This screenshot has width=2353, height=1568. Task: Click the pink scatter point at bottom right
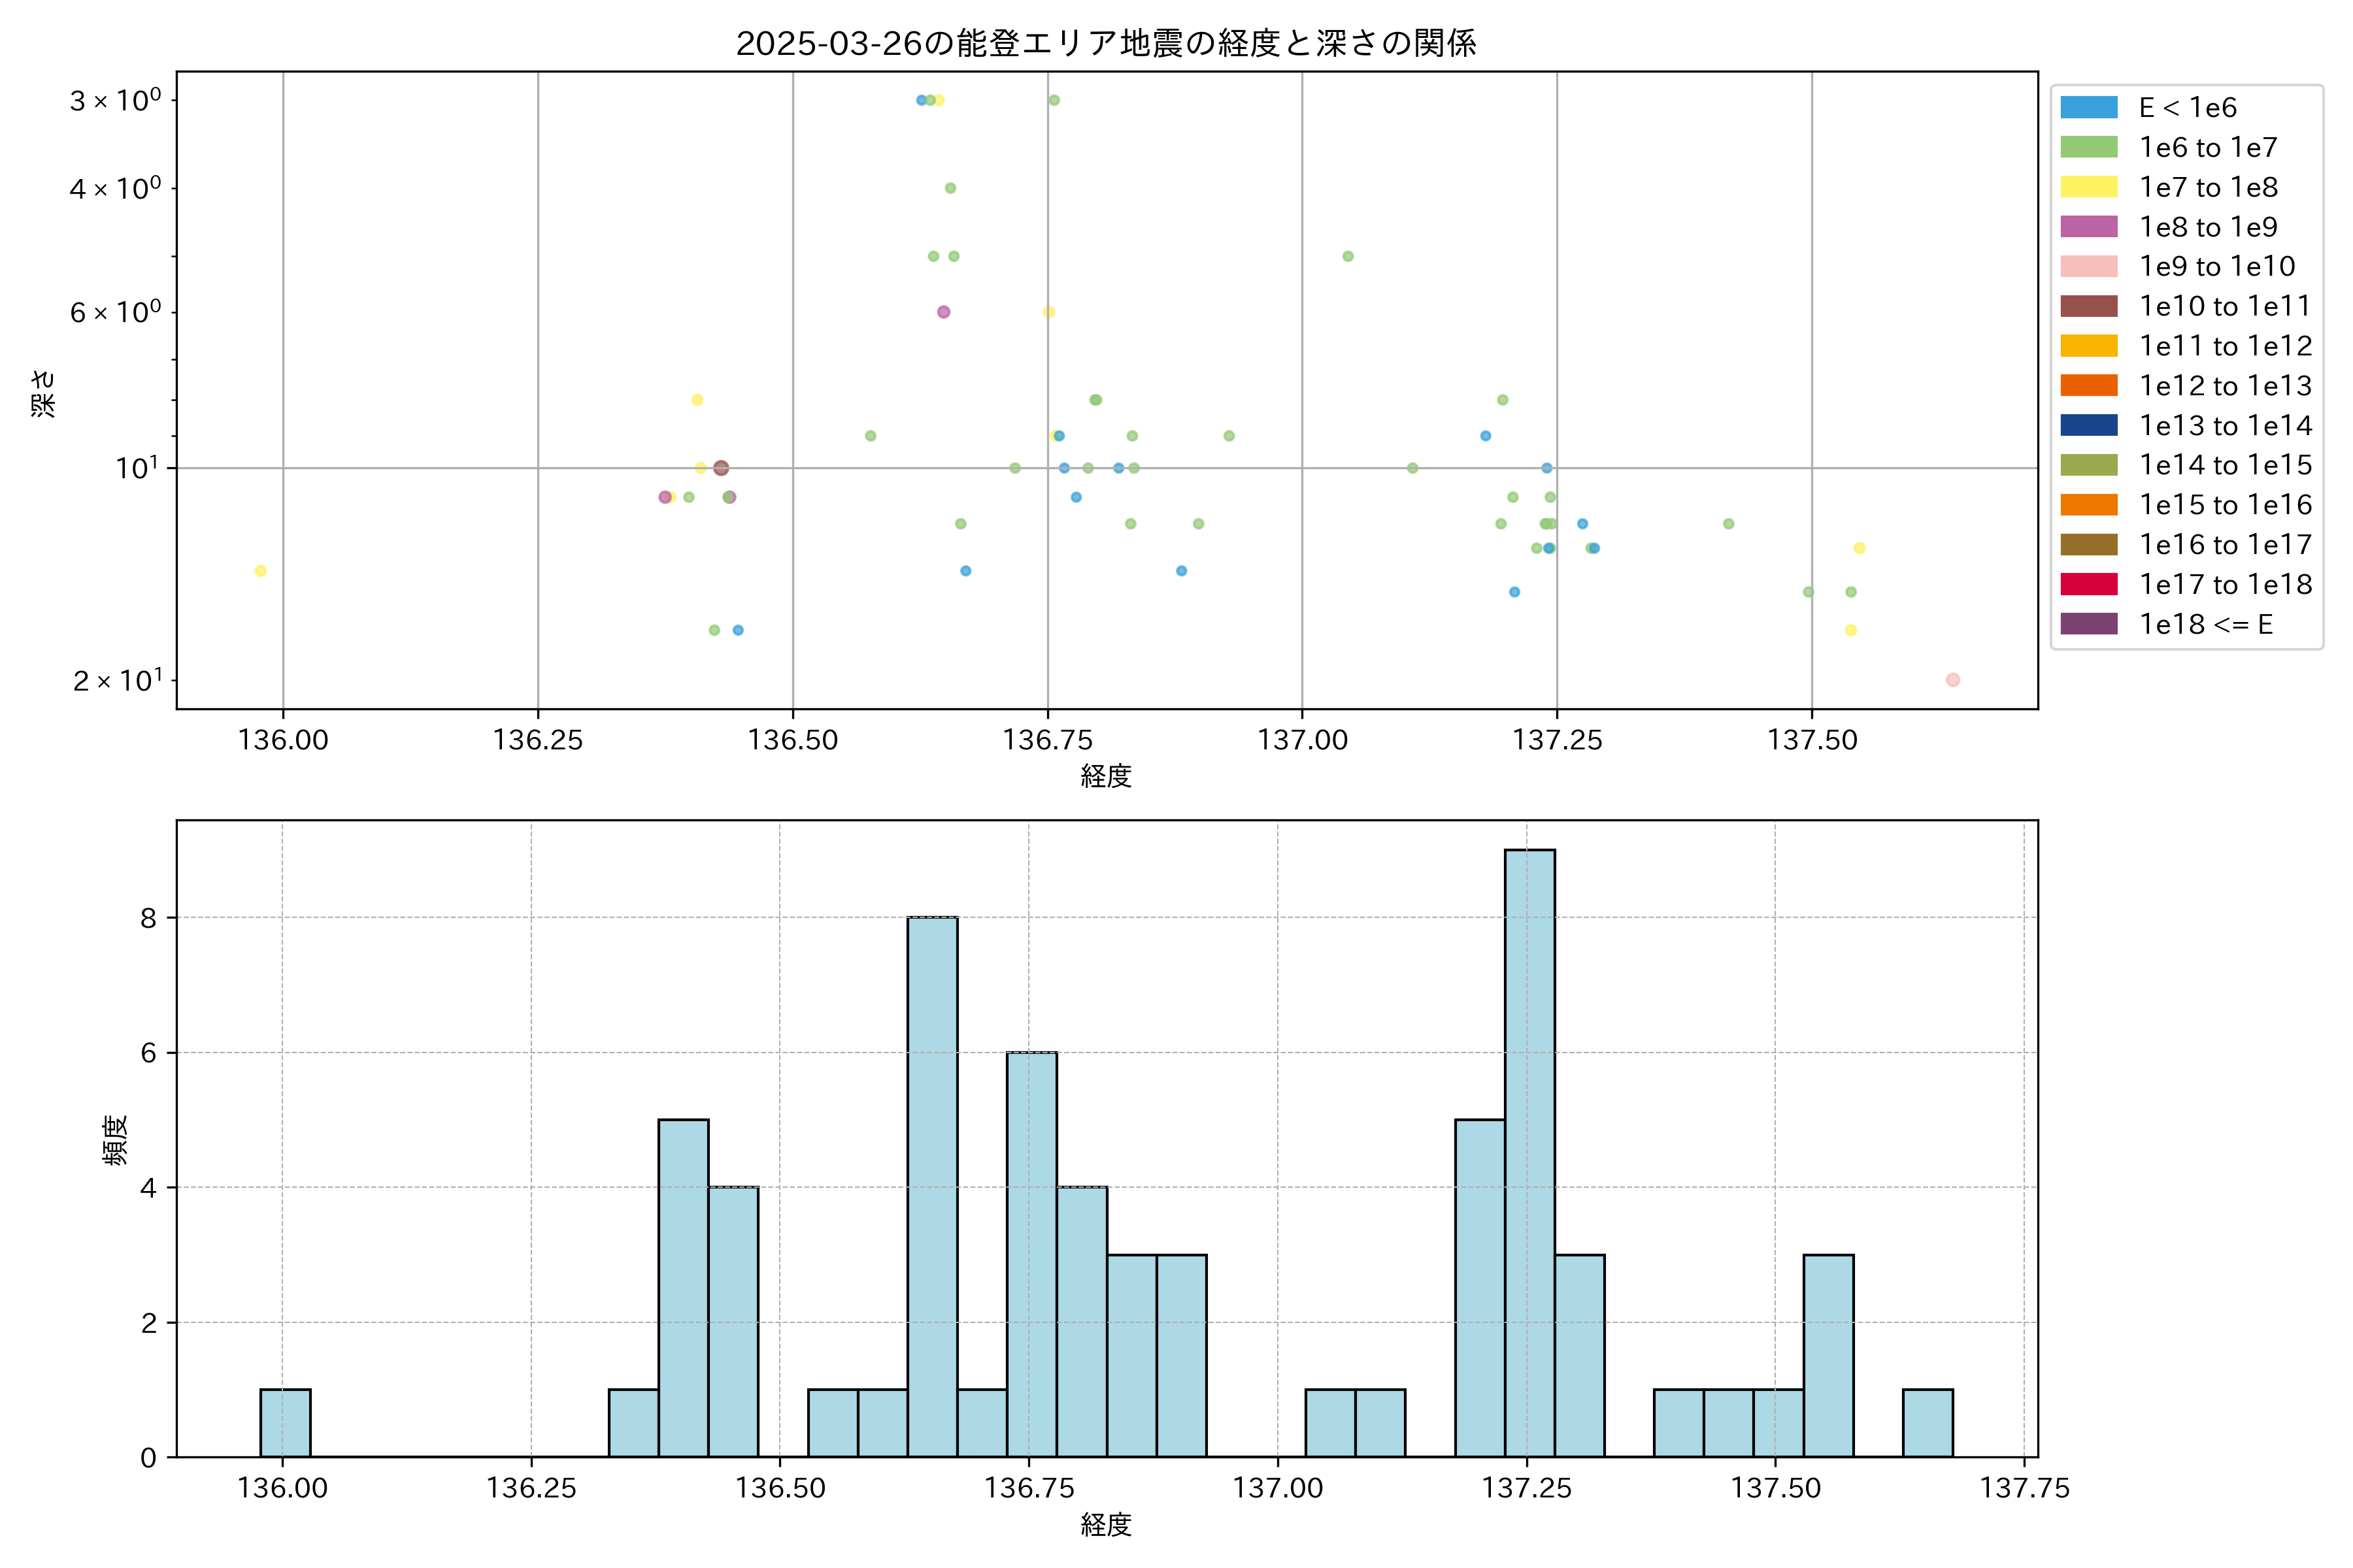click(x=1952, y=680)
